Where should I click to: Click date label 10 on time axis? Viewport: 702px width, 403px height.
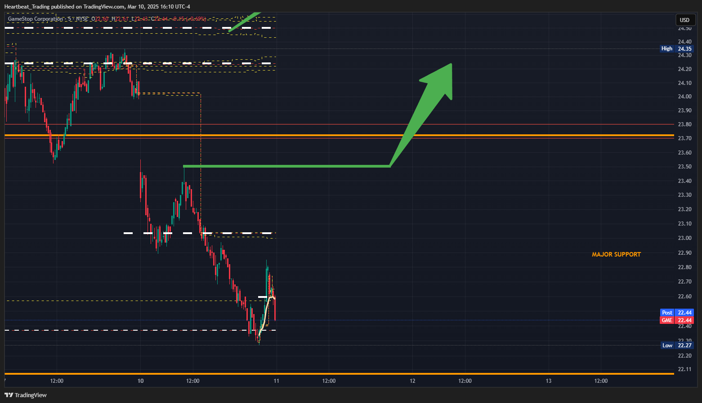(x=140, y=381)
